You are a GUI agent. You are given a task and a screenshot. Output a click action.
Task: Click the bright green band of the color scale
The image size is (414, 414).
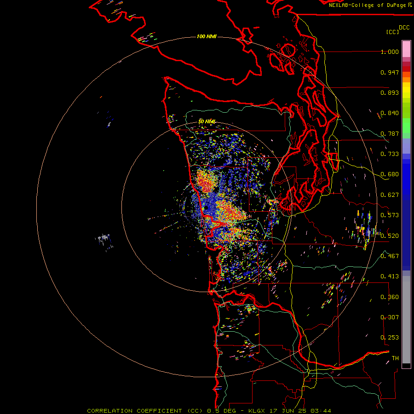[x=406, y=126]
